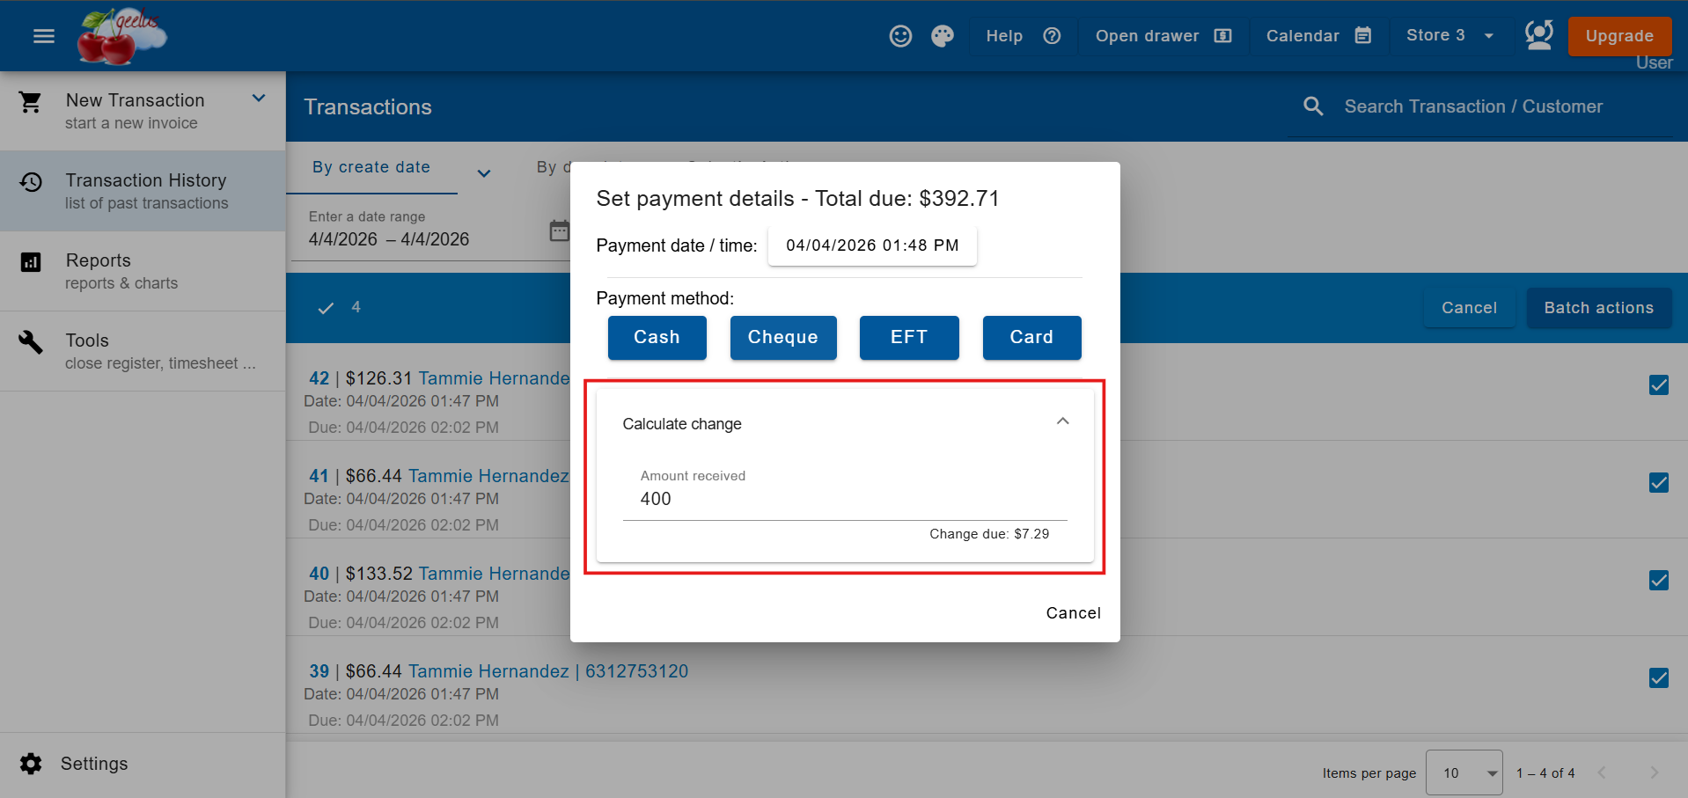
Task: Uncheck the checkbox for transaction 41
Action: (1658, 483)
